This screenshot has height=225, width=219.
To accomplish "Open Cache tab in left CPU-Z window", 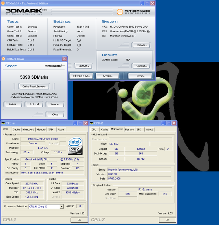I will (x=16, y=130).
